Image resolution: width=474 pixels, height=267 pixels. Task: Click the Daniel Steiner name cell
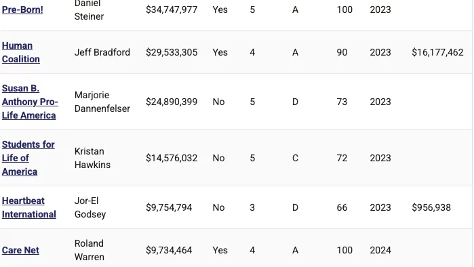tap(90, 9)
